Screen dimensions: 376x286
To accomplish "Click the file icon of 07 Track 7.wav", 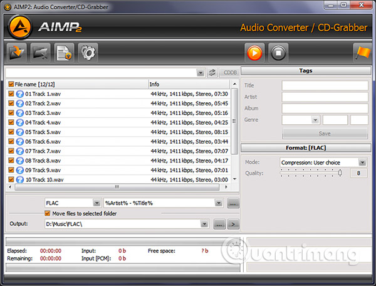I will click(20, 151).
